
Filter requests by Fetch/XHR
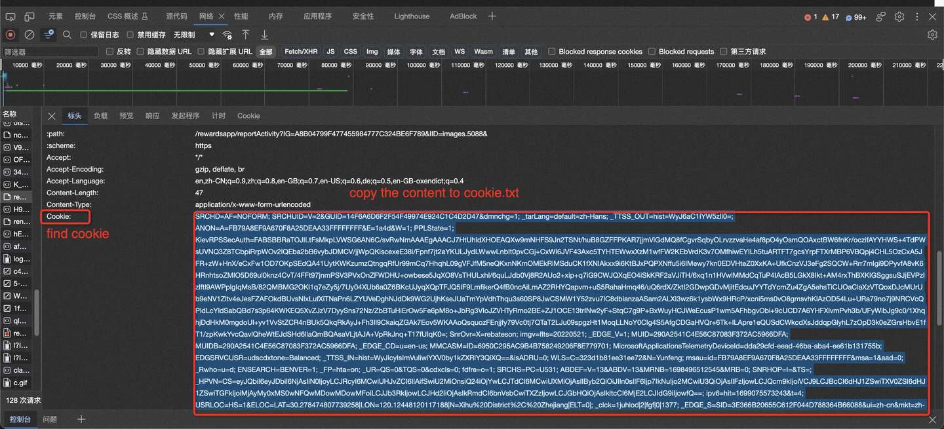(x=301, y=52)
